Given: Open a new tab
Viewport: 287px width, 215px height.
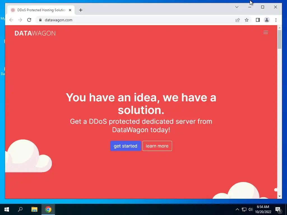Looking at the screenshot, I should [x=81, y=10].
